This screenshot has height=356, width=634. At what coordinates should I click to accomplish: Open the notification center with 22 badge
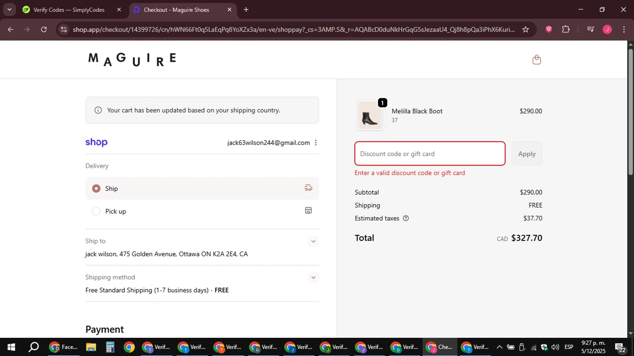[620, 348]
